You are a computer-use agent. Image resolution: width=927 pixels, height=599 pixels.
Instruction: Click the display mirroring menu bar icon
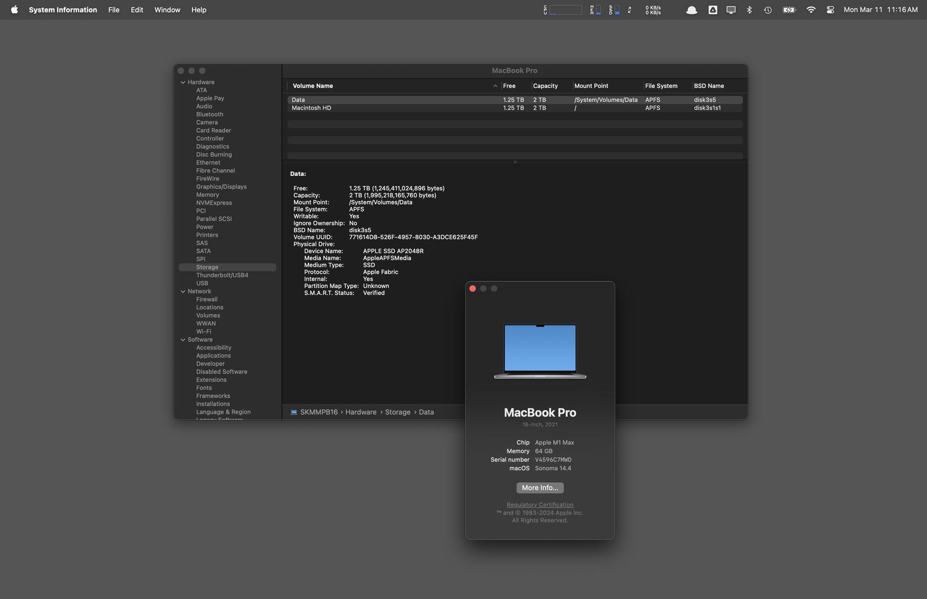click(x=731, y=9)
